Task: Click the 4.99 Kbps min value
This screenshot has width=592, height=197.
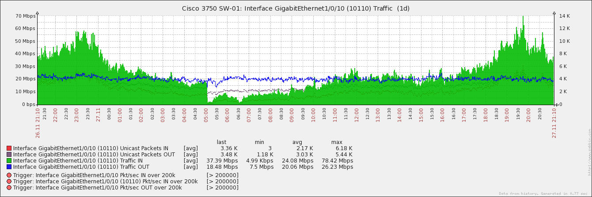Action: pyautogui.click(x=260, y=161)
